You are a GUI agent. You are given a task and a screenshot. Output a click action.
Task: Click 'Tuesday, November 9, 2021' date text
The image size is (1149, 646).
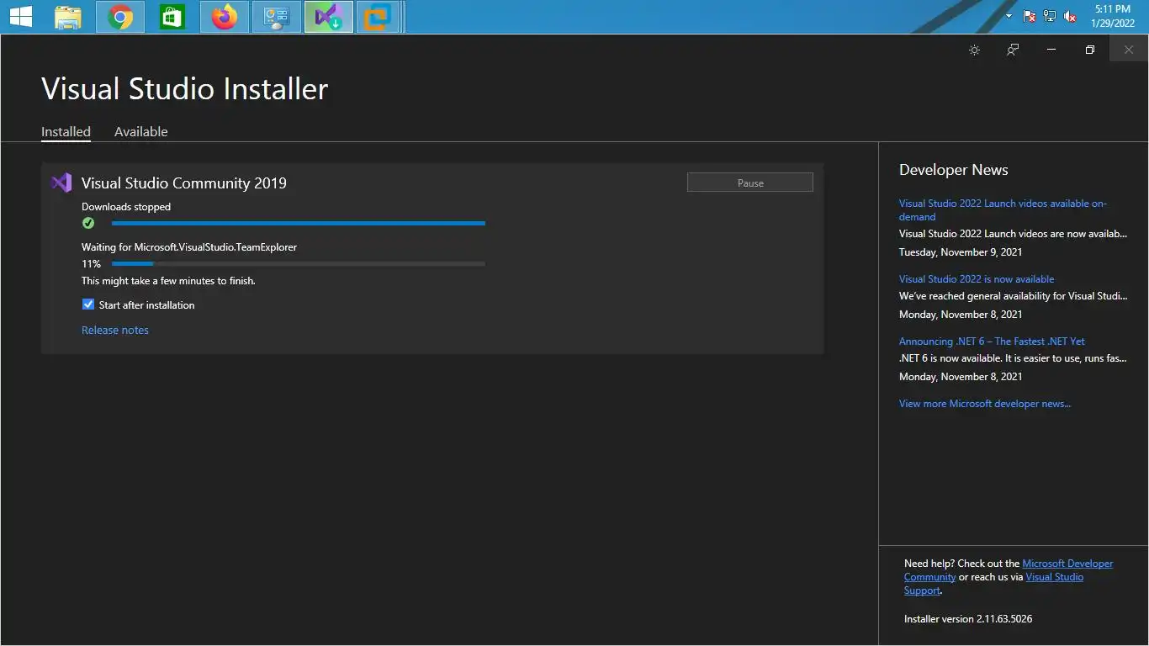[961, 252]
